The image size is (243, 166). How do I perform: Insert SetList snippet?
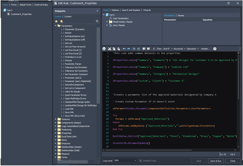tap(68, 33)
